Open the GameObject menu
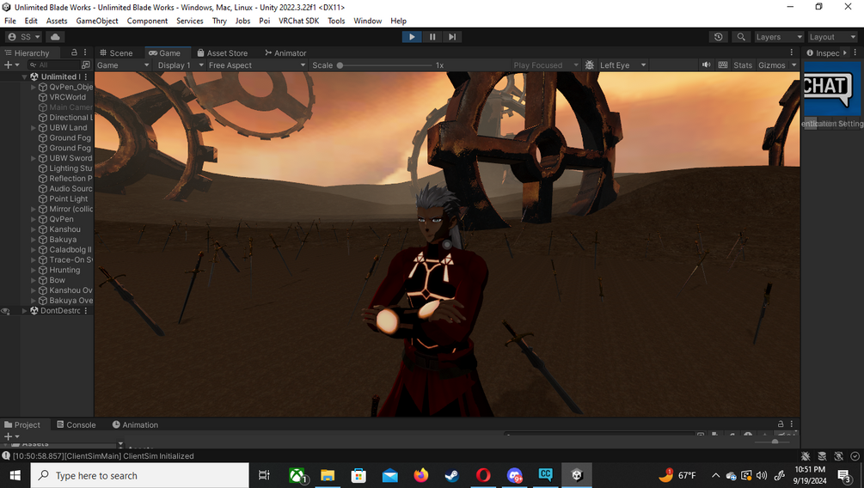This screenshot has height=488, width=864. (97, 21)
